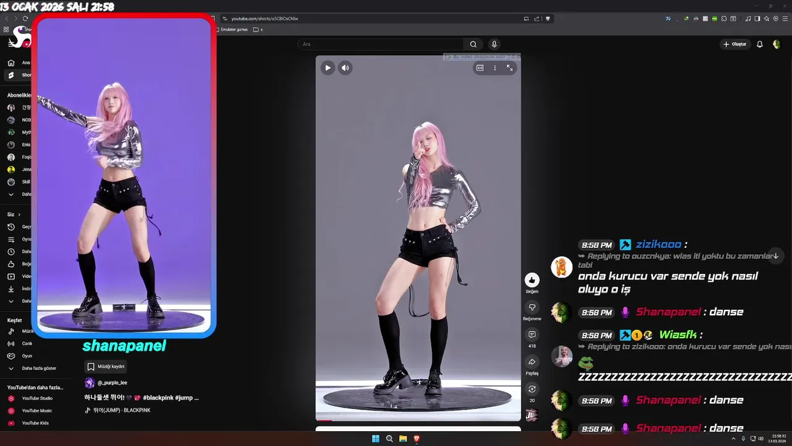Open the comments with the 418 count
The width and height of the screenshot is (792, 446).
point(532,334)
